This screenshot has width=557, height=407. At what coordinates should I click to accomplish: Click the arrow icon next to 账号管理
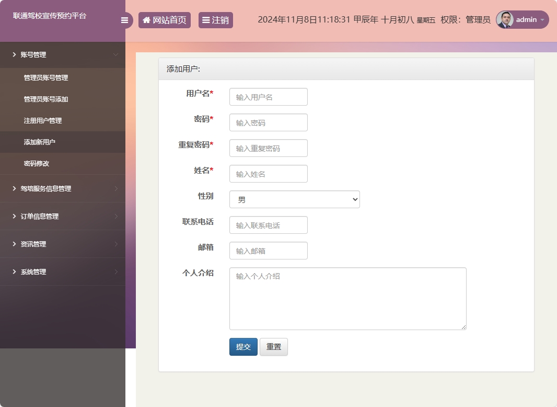[13, 54]
